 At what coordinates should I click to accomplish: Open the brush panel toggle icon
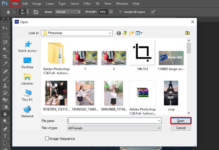pyautogui.click(x=36, y=12)
